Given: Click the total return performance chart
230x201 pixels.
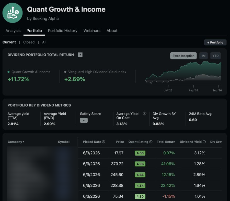Looking at the screenshot, I should [183, 73].
